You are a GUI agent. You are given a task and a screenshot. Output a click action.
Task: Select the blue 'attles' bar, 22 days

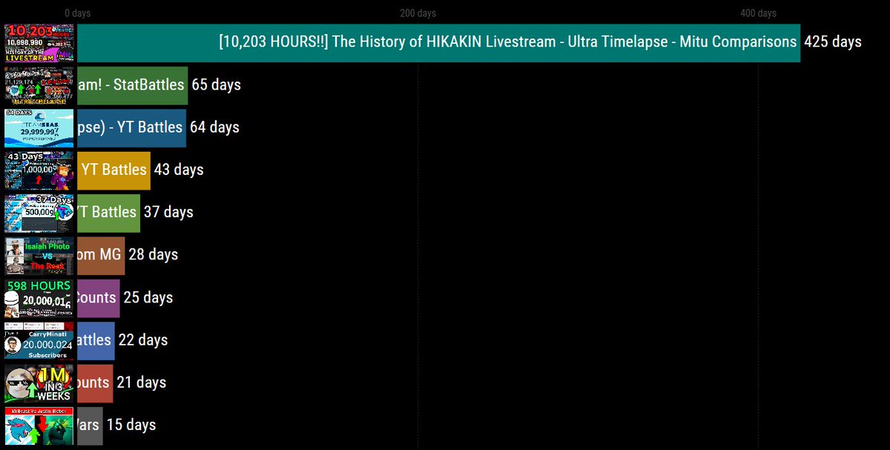pos(96,340)
